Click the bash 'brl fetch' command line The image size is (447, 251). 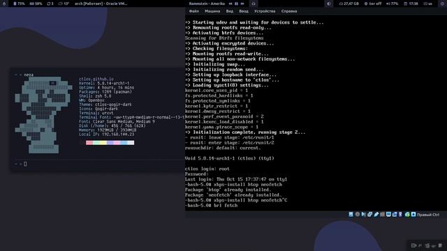tap(211, 206)
